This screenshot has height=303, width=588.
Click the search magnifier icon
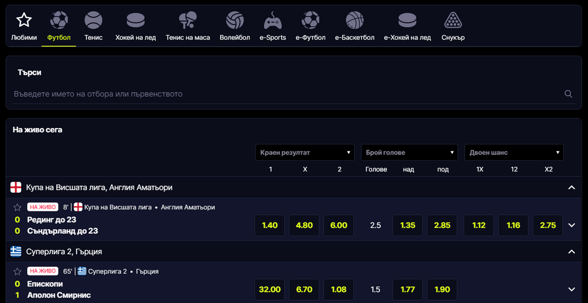point(568,94)
